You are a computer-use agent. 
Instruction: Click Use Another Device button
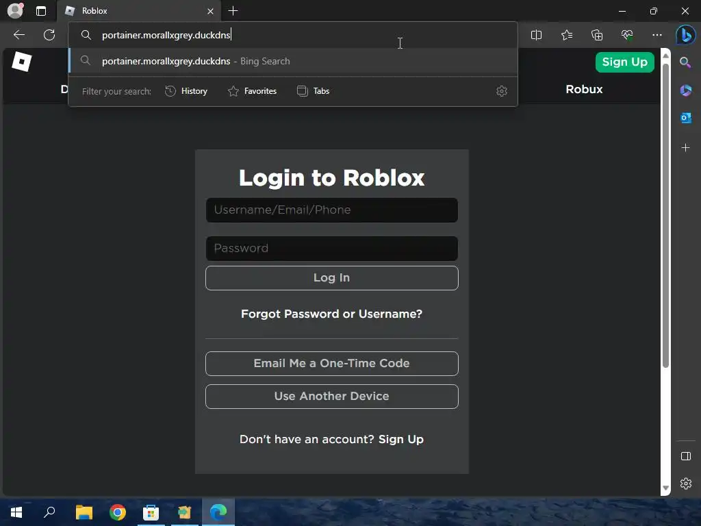331,397
